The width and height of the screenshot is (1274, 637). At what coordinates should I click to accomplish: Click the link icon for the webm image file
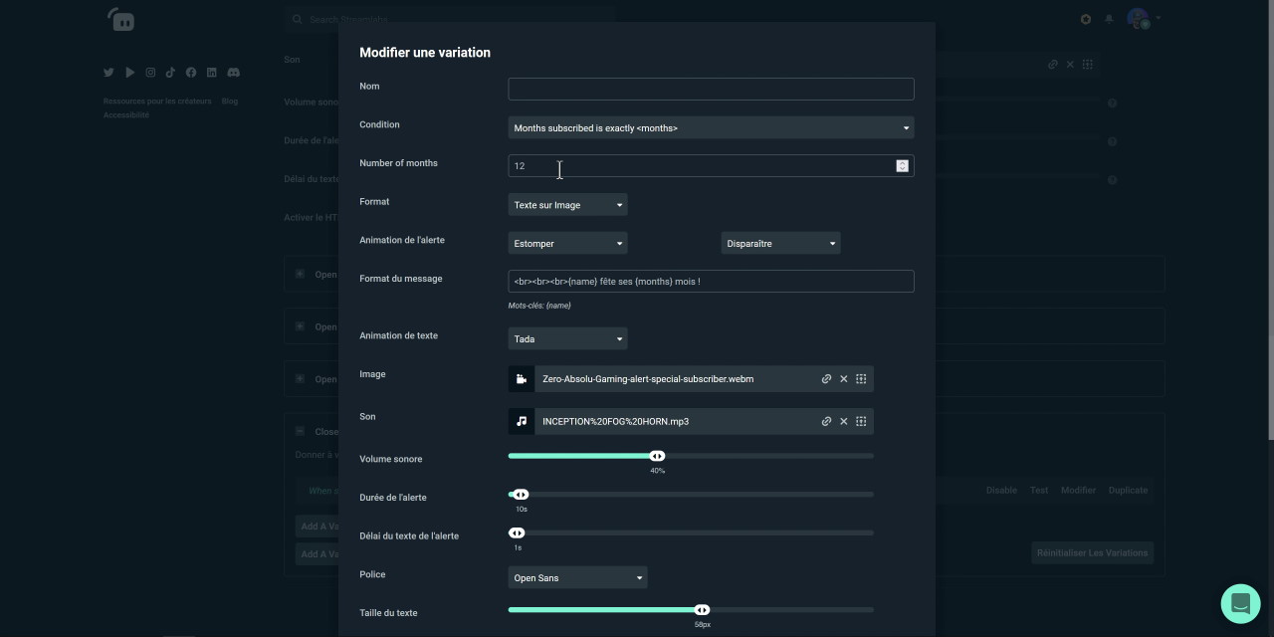pyautogui.click(x=826, y=379)
